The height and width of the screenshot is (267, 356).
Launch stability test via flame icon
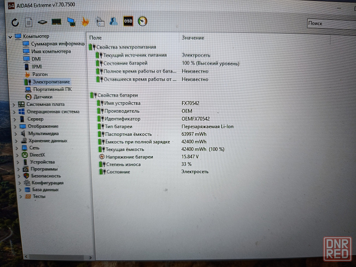click(85, 22)
